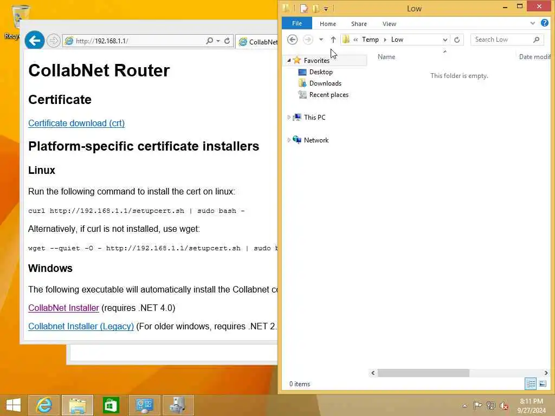Image resolution: width=555 pixels, height=416 pixels.
Task: Open the Collabnet Installer (Legacy) link
Action: (x=81, y=326)
